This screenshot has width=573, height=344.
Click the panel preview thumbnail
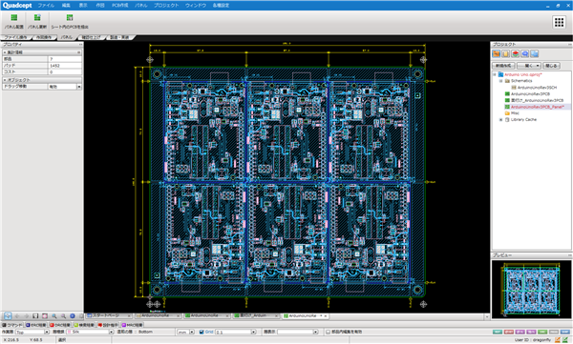pyautogui.click(x=531, y=290)
